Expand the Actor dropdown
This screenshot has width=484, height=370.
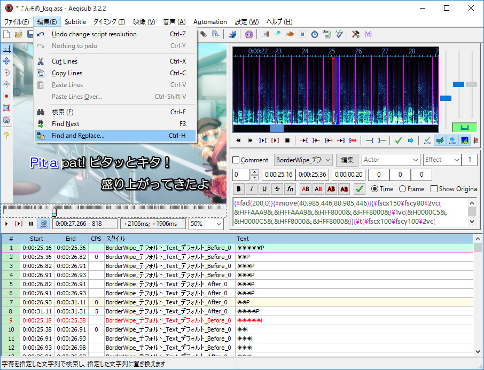(x=416, y=160)
